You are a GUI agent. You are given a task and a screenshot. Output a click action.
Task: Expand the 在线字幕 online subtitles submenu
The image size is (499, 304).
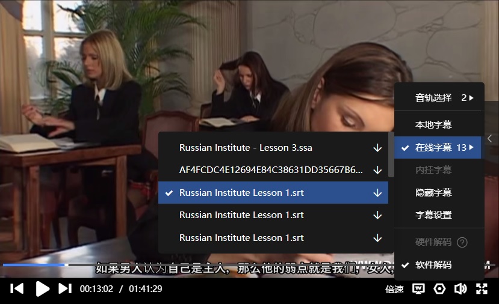coord(439,147)
